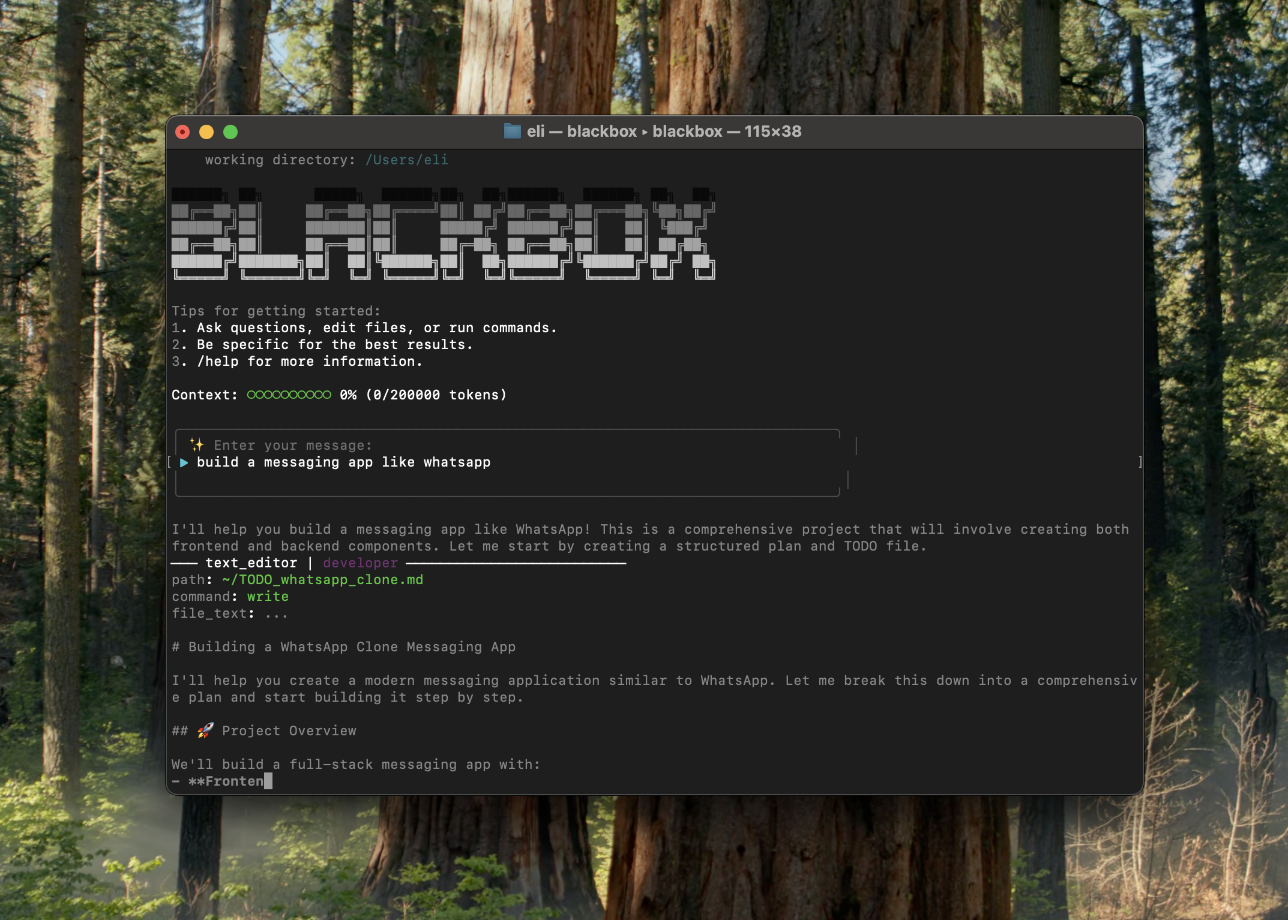Click the rocket emoji before 'Project Overview'
1288x920 pixels.
[x=205, y=730]
